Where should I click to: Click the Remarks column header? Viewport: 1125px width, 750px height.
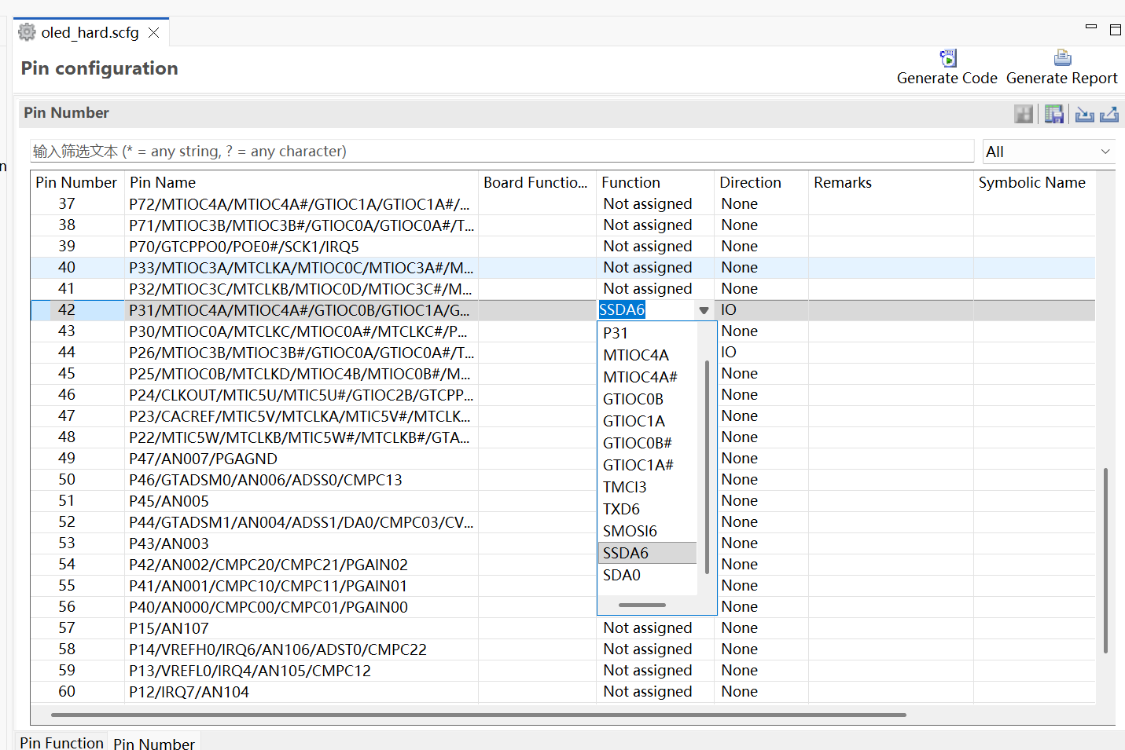891,182
